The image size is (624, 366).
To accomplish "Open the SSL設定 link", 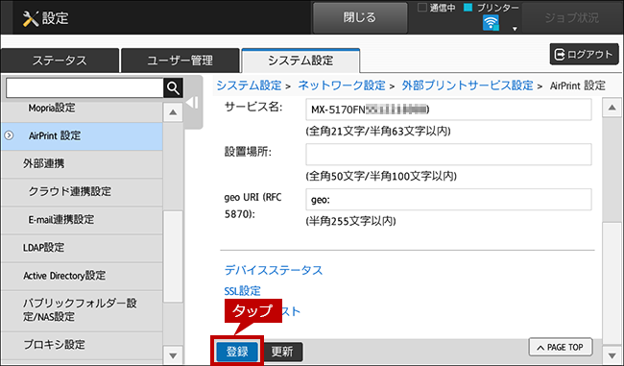I will (242, 291).
